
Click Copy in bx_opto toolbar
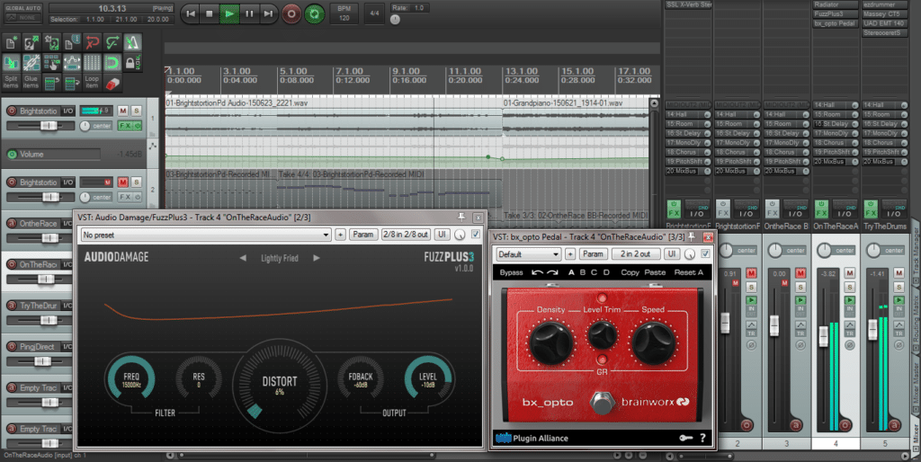tap(630, 272)
